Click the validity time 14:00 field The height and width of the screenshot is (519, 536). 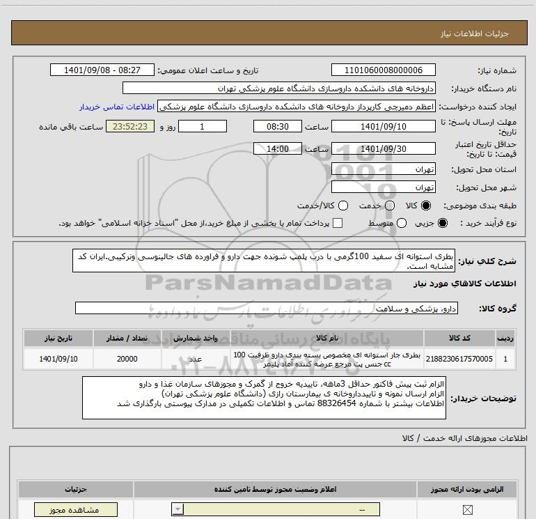coord(278,149)
